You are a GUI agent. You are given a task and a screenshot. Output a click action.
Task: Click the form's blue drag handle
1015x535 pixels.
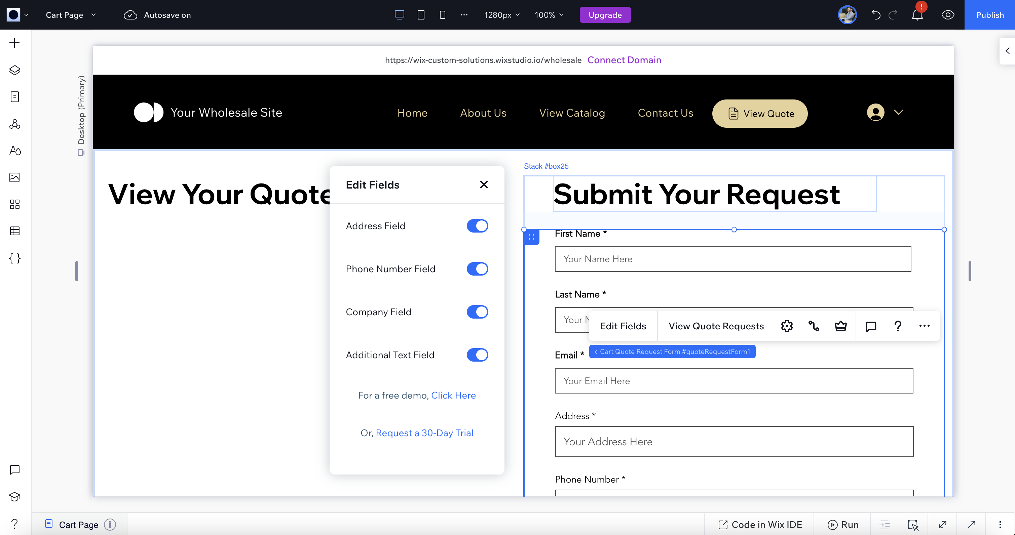tap(531, 237)
